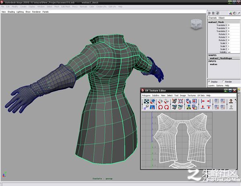Click the Relax UVs layered grid icon

click(194, 107)
